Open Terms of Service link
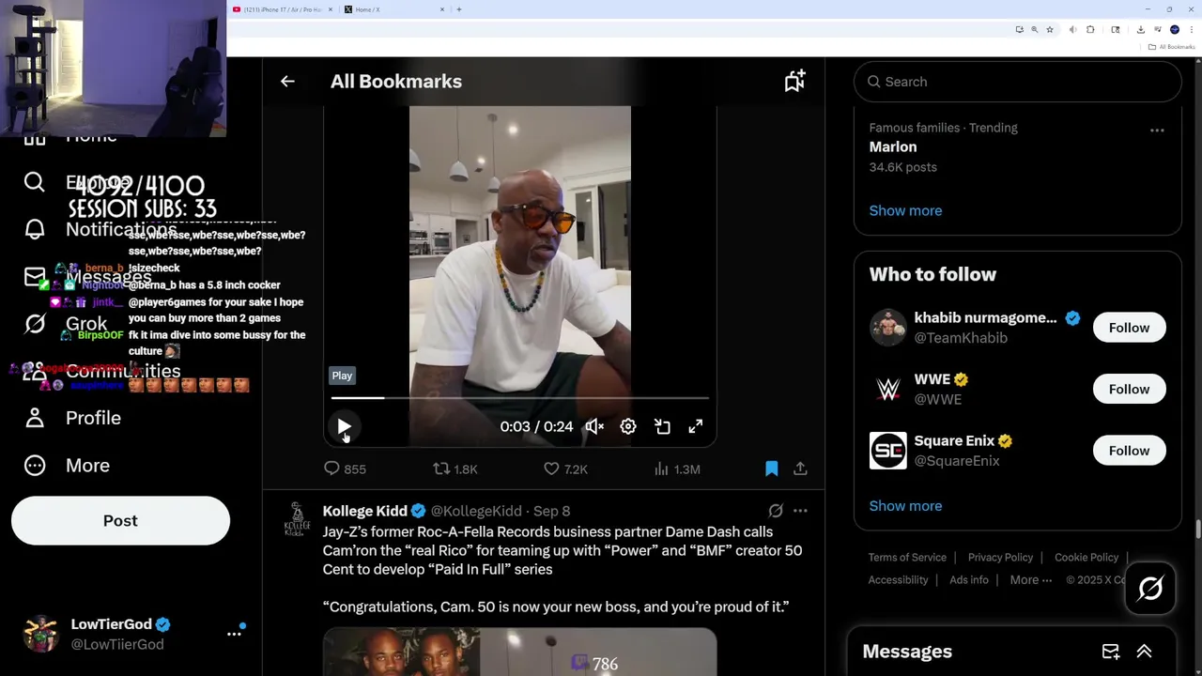1202x676 pixels. point(907,558)
